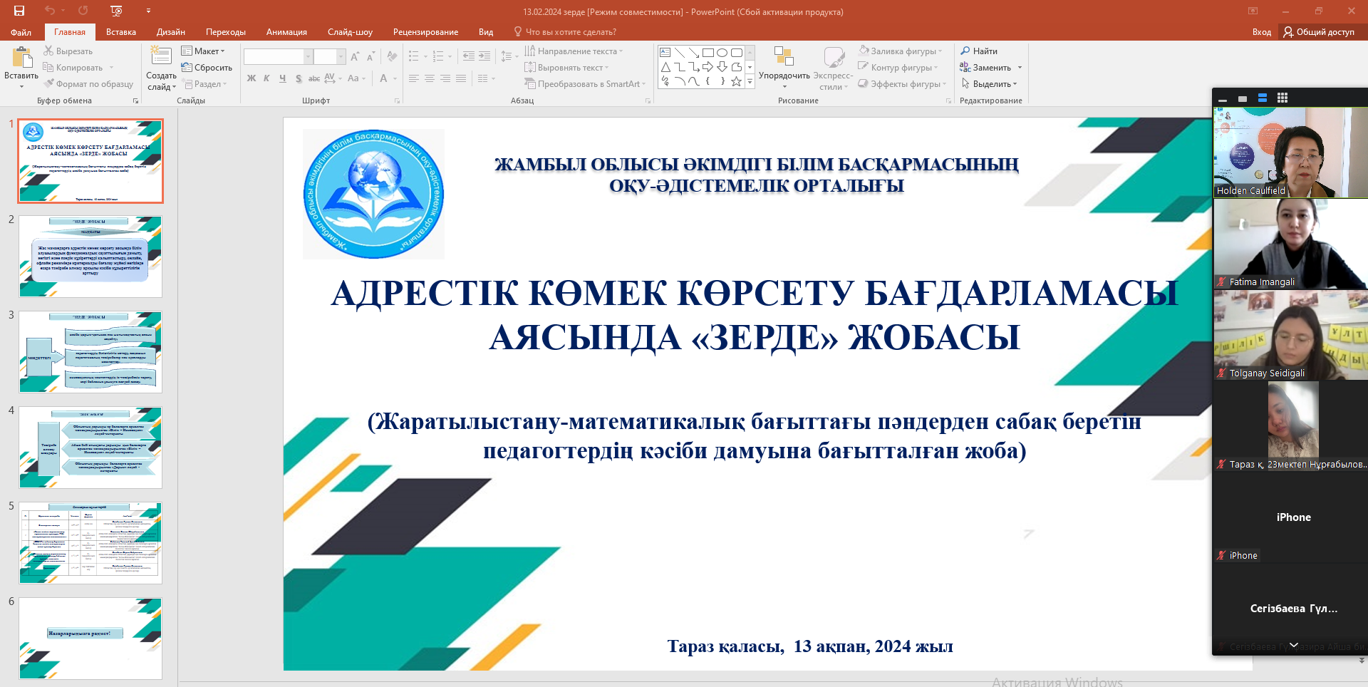Select the triangle shape in shapes gallery

tap(665, 67)
